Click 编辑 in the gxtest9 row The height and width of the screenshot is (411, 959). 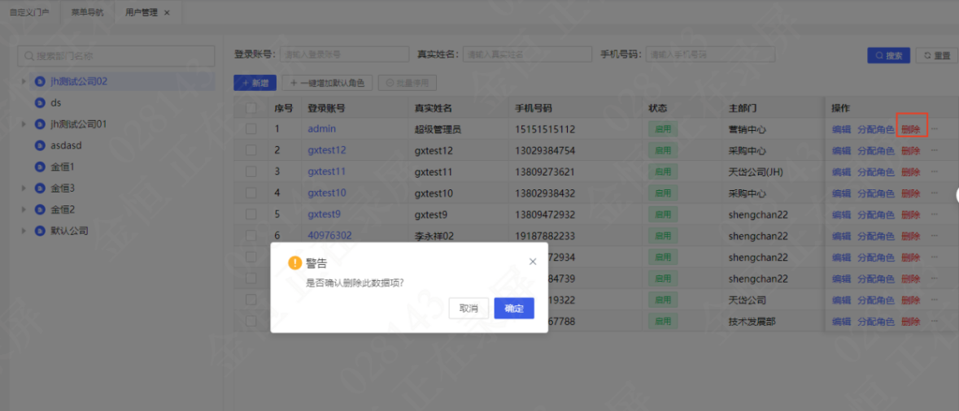click(x=841, y=215)
